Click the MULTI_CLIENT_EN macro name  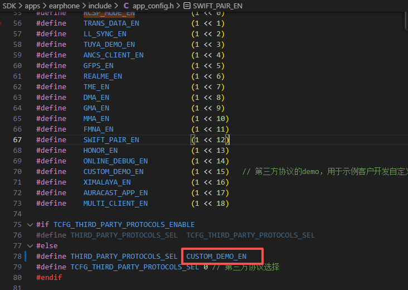pos(115,204)
